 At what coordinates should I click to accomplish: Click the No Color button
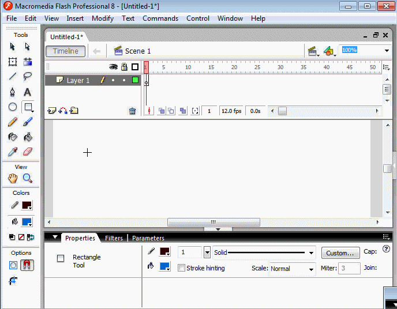pos(21,237)
